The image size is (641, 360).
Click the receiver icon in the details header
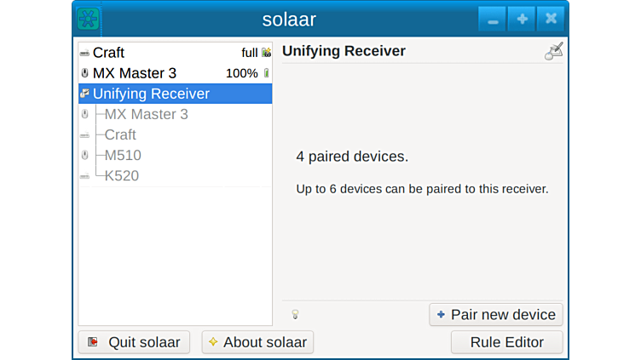tap(554, 51)
